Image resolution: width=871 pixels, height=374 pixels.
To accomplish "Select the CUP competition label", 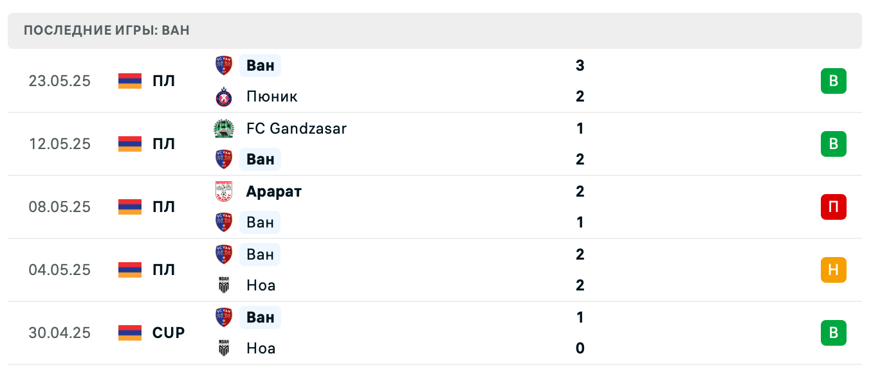I will pyautogui.click(x=169, y=333).
